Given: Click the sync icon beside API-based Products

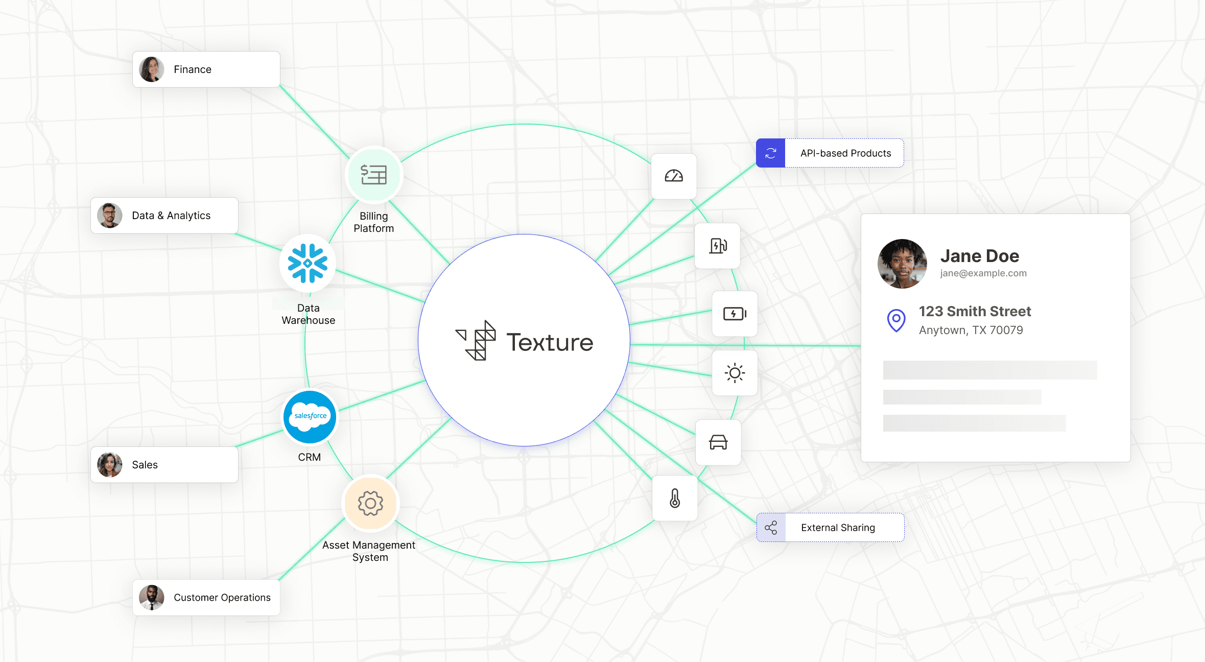Looking at the screenshot, I should [770, 152].
